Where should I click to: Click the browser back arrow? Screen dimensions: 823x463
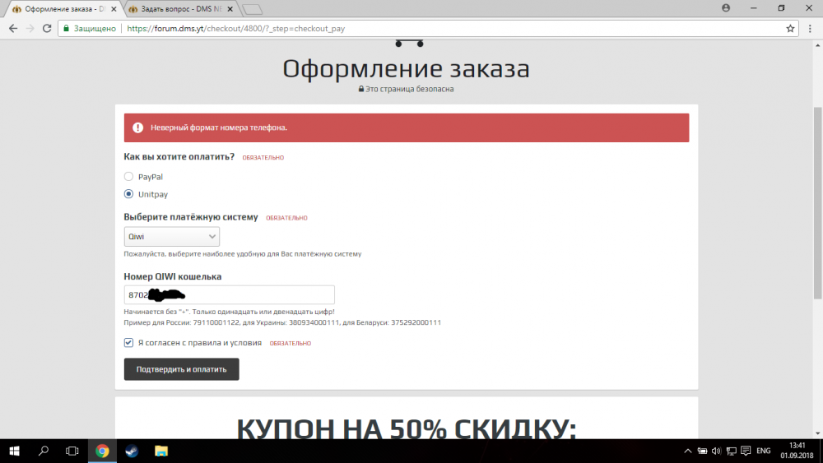coord(12,28)
